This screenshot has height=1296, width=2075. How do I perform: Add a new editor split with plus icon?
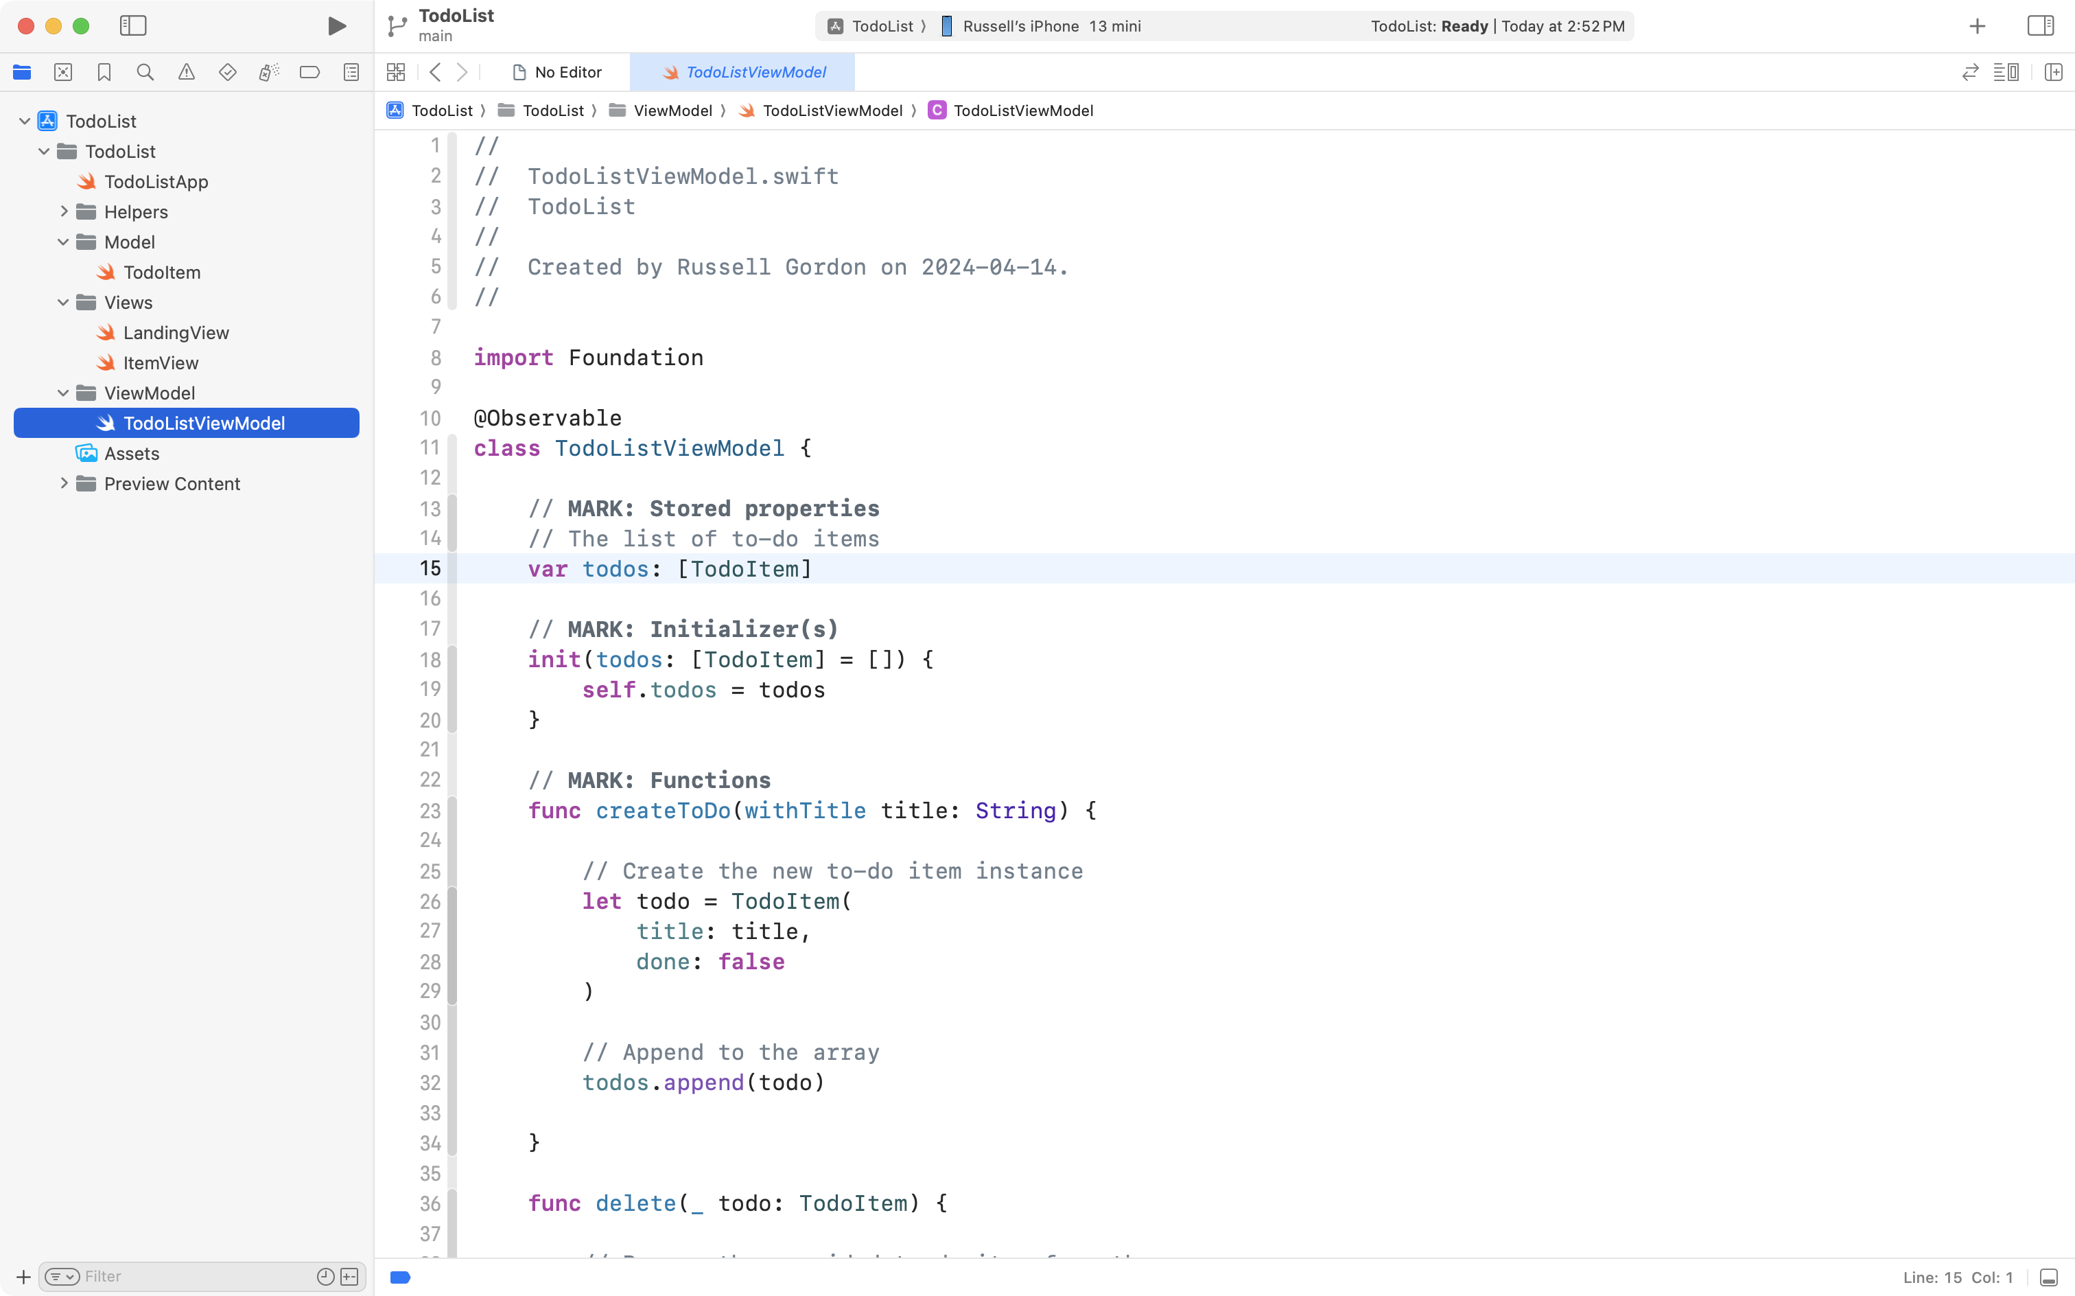tap(2054, 72)
